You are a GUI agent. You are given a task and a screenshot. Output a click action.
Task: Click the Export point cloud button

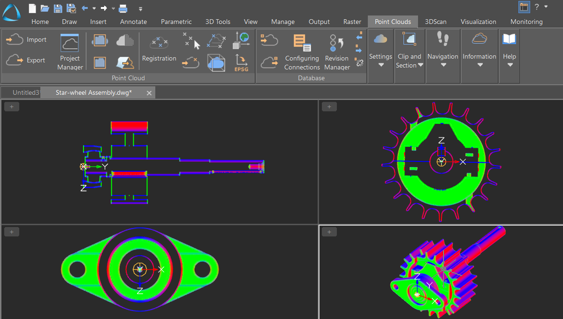26,60
